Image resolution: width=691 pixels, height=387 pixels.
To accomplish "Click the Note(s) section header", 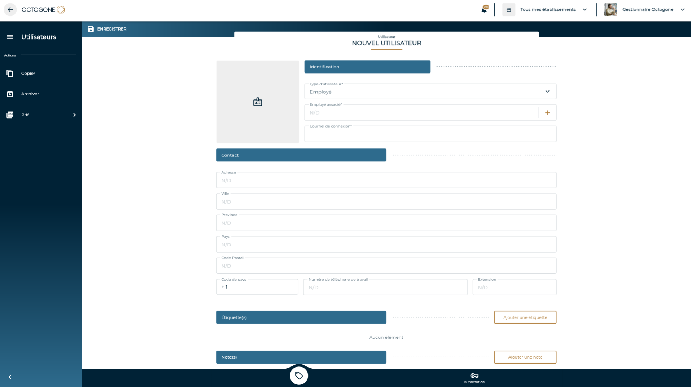I will pyautogui.click(x=301, y=357).
